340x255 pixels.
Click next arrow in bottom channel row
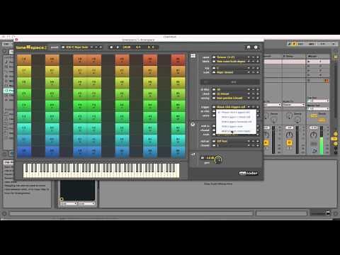(258, 145)
